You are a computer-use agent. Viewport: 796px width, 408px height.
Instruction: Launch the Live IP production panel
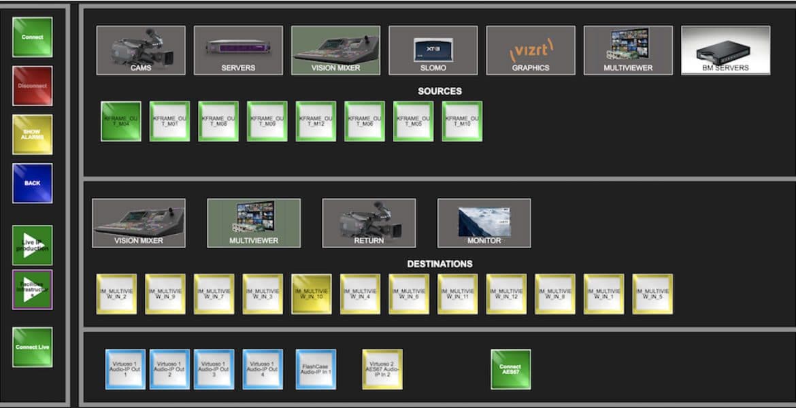(x=32, y=245)
